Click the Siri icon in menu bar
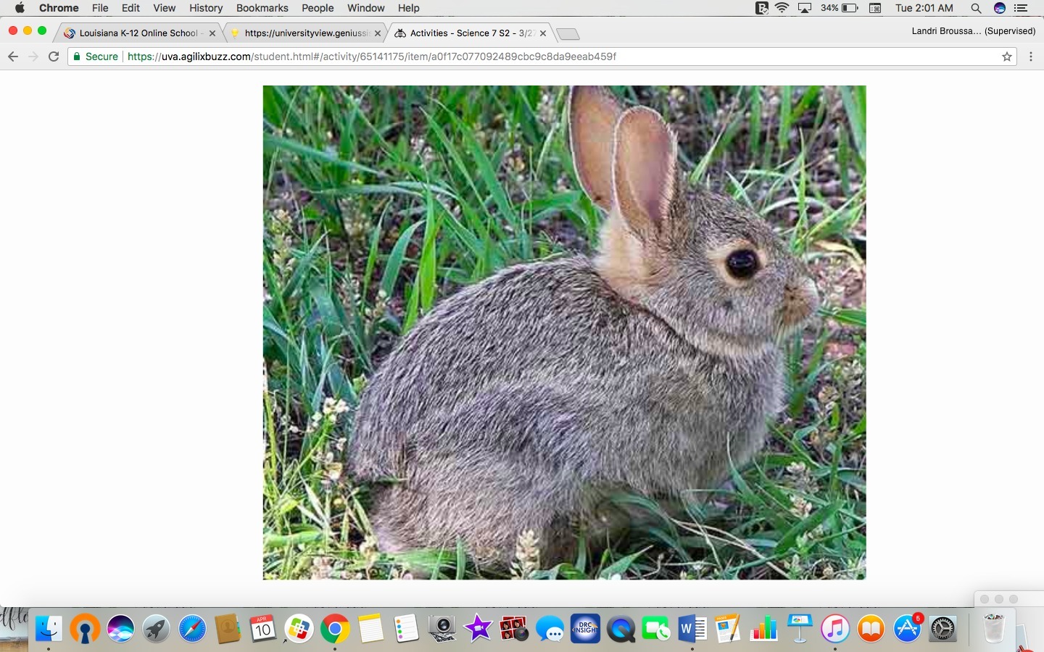Image resolution: width=1044 pixels, height=652 pixels. point(1000,8)
